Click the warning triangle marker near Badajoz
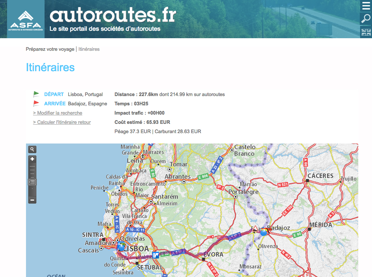This screenshot has width=372, height=277. (x=255, y=230)
